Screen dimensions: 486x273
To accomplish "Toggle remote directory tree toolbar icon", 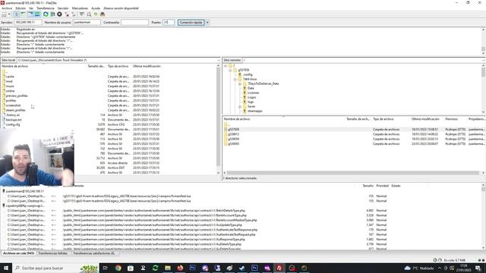I will 30,14.
